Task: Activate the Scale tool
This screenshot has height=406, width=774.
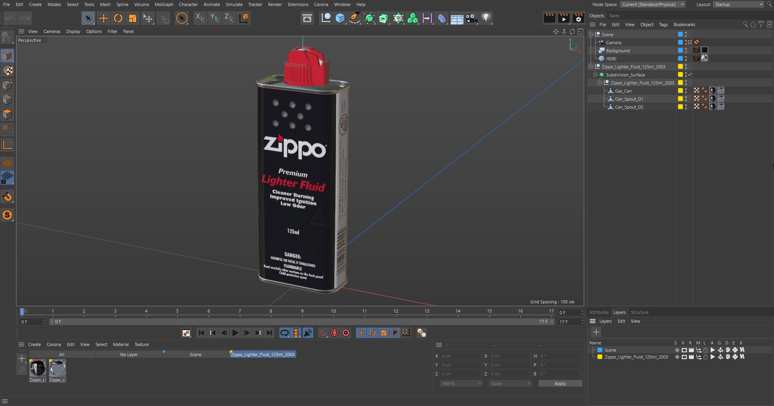Action: [x=132, y=18]
